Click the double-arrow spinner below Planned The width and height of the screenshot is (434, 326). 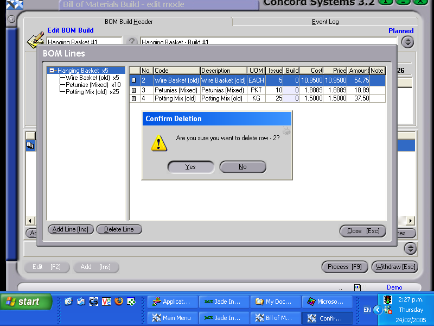pos(407,41)
